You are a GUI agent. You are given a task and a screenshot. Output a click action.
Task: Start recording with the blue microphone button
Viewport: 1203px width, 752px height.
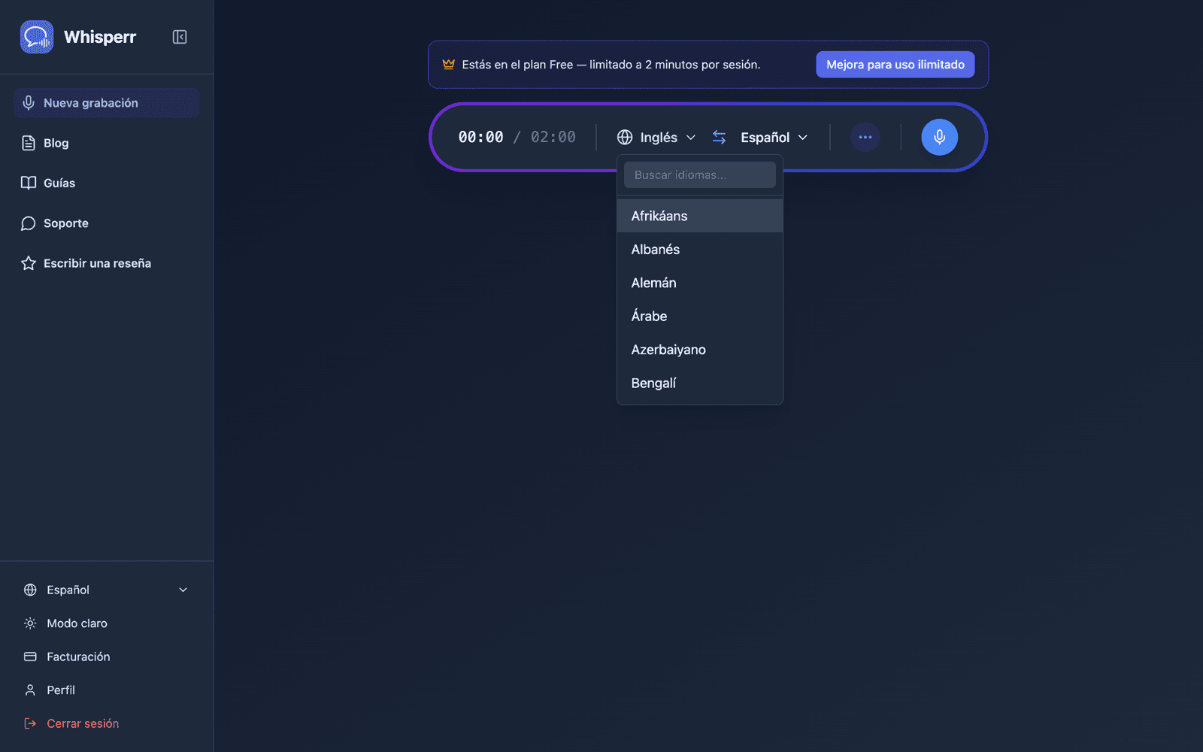(x=940, y=137)
